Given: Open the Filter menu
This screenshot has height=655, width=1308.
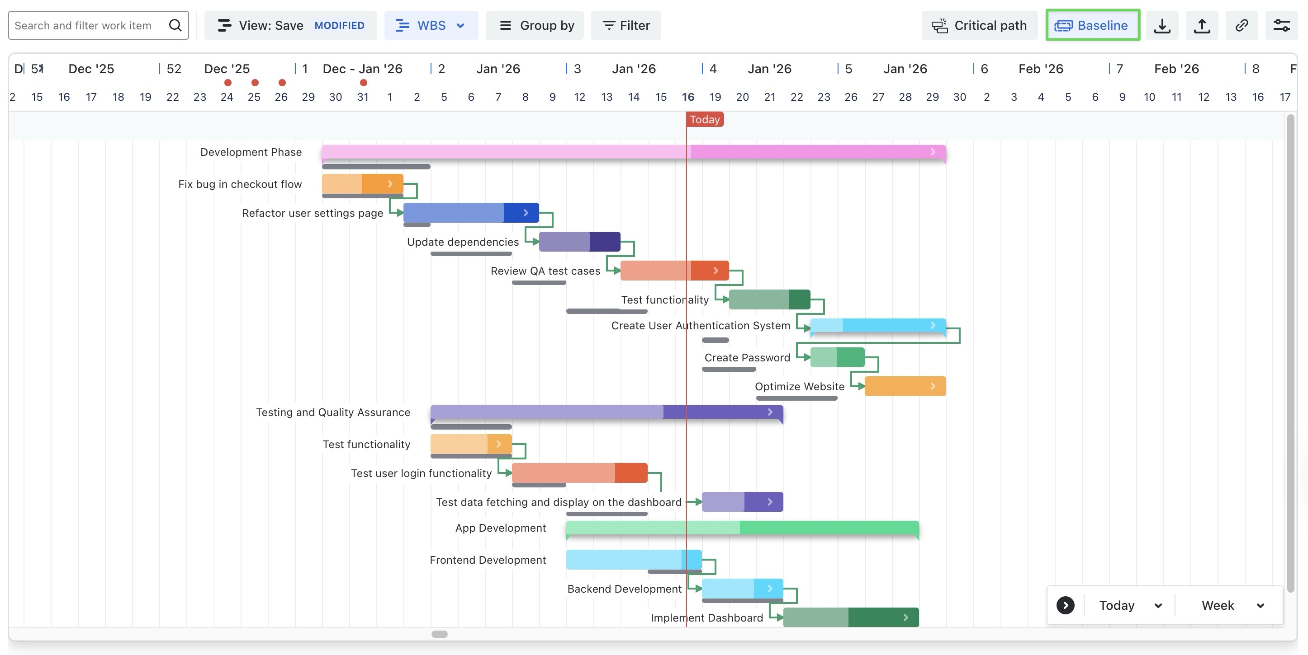Looking at the screenshot, I should pyautogui.click(x=626, y=25).
